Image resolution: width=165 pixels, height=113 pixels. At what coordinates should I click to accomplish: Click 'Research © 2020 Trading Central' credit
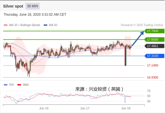pos(142,25)
